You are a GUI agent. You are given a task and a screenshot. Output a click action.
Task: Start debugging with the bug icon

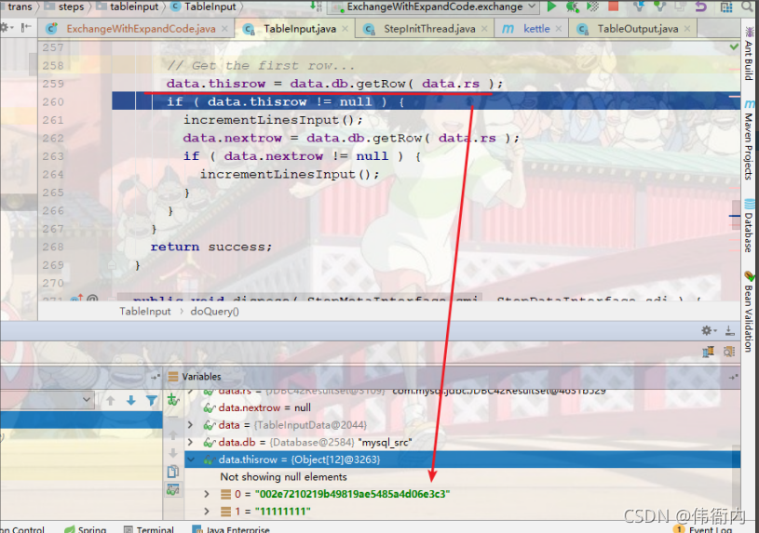click(x=572, y=7)
